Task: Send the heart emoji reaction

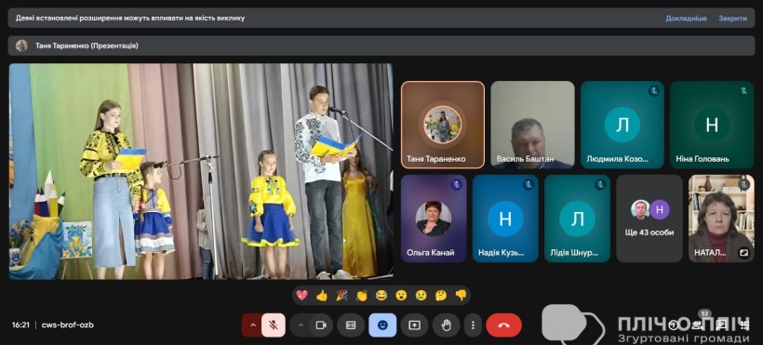Action: [301, 295]
